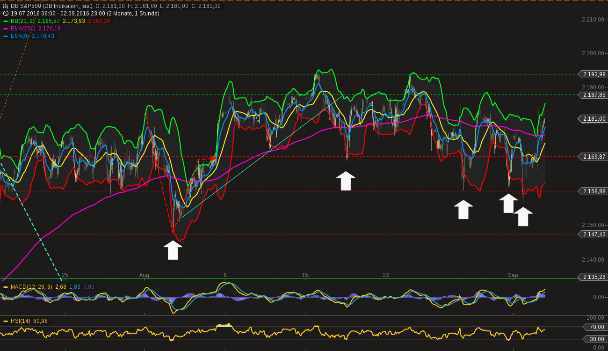
Task: Click the 2.140,00 price axis label
Action: [x=593, y=259]
